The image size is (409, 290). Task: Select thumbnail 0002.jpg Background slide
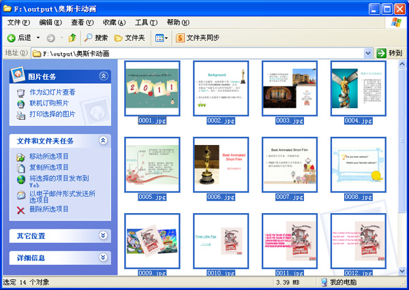point(221,88)
